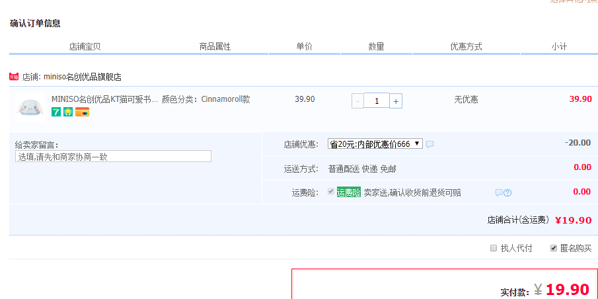Click the 颜色分类：Cinnamoroll款 attribute text
The width and height of the screenshot is (598, 299).
tap(206, 99)
